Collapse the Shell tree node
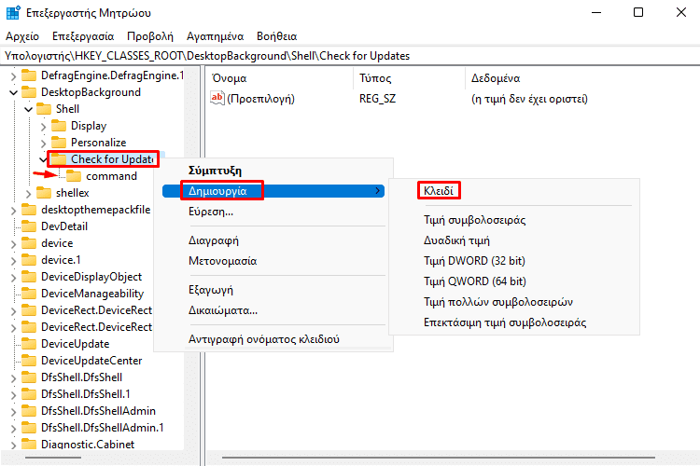The width and height of the screenshot is (700, 466). (29, 109)
